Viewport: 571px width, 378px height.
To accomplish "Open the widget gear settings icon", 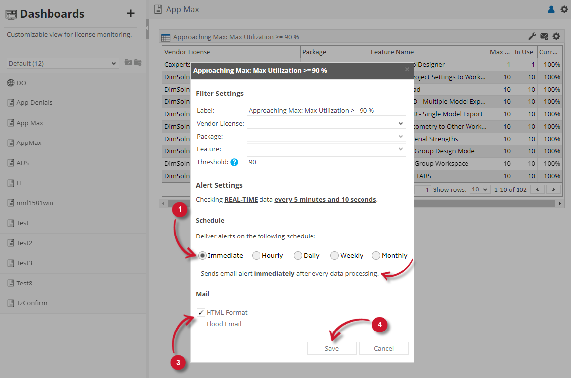I will coord(556,36).
